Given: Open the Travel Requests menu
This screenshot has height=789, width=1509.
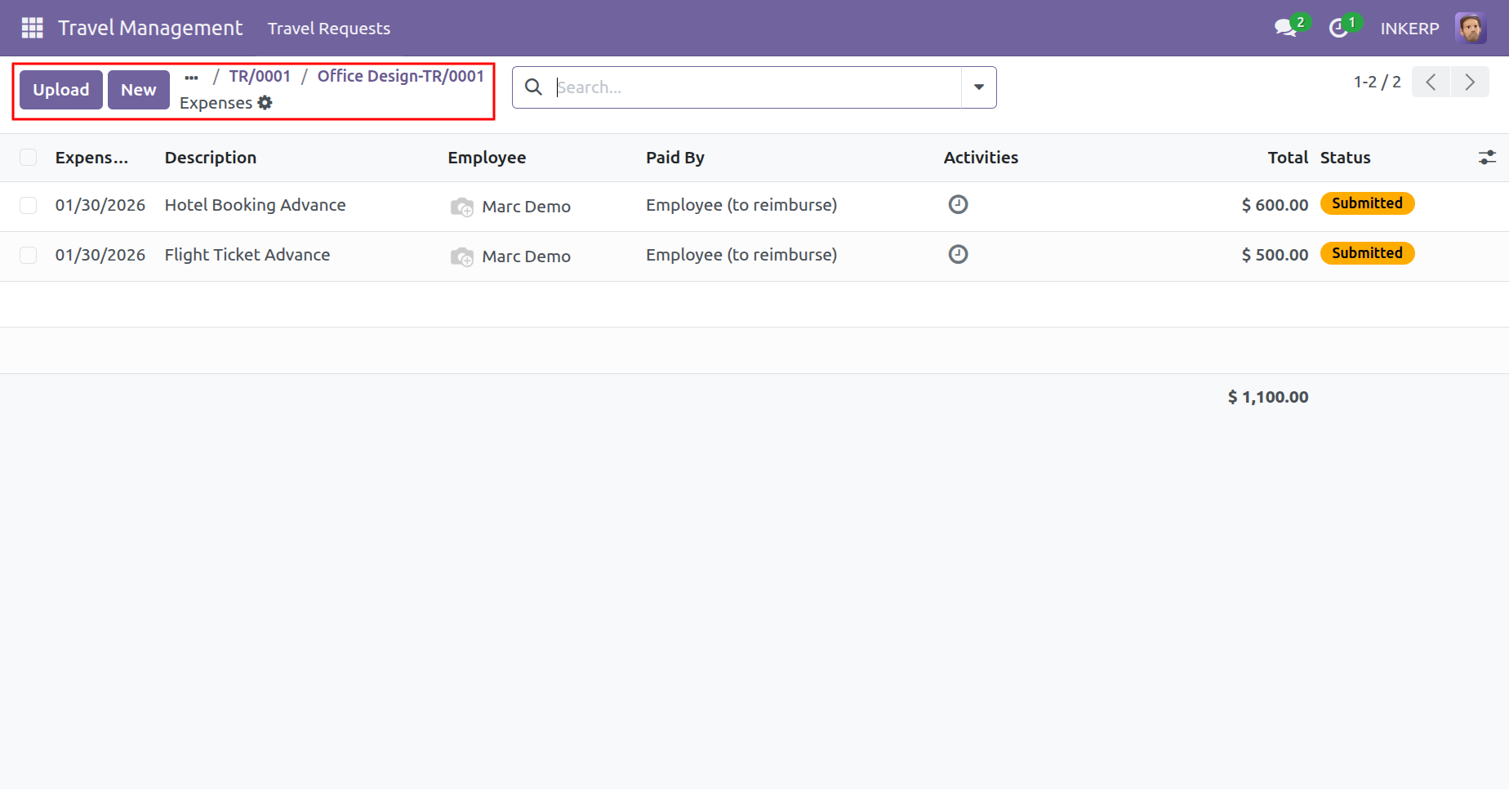Looking at the screenshot, I should click(x=329, y=29).
